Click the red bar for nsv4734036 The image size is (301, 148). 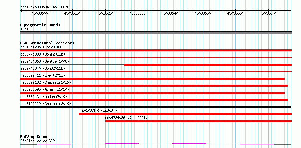pyautogui.click(x=198, y=121)
